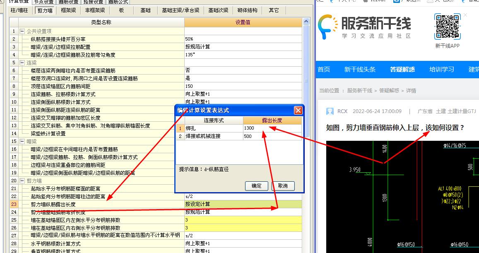Image resolution: width=479 pixels, height=253 pixels.
Task: Switch to 箍筋设置 top tab
Action: click(69, 2)
